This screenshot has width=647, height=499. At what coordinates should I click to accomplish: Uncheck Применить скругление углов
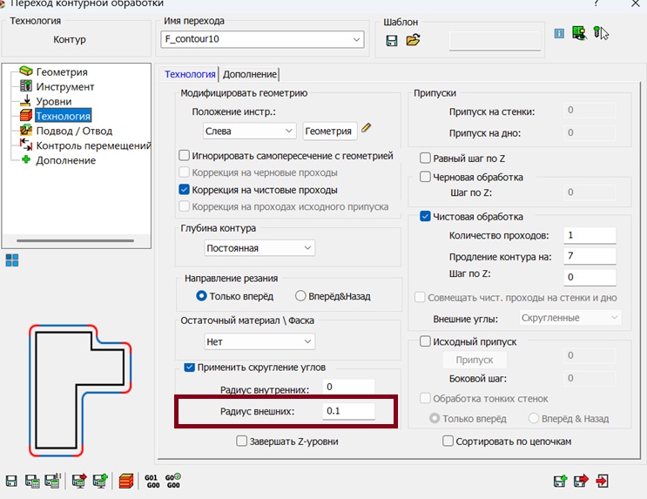pos(189,368)
